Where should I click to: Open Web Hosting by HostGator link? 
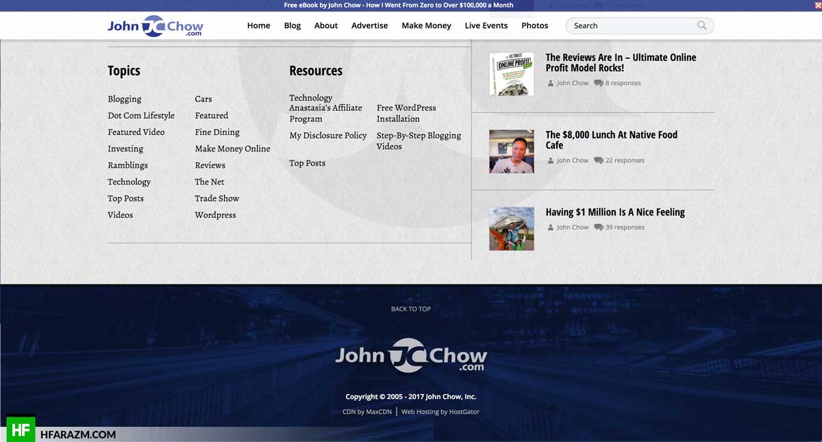pos(440,412)
